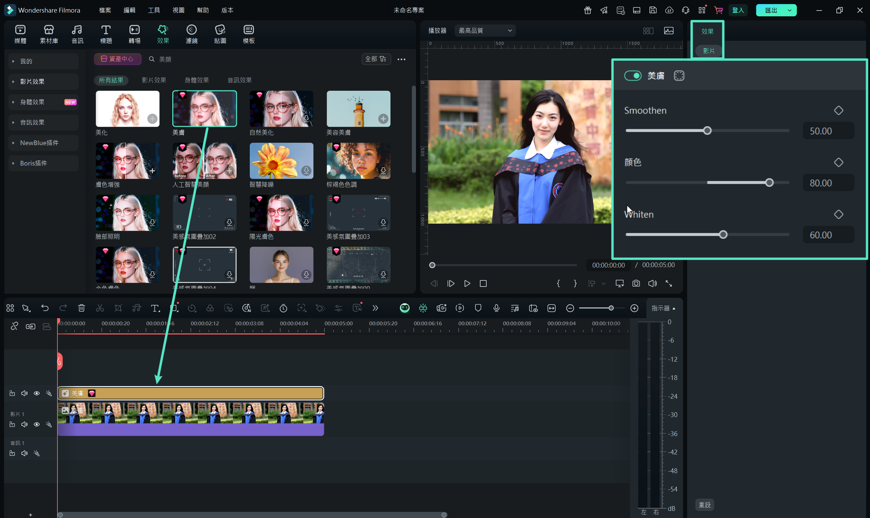Mute the 美膚 effect track
Viewport: 870px width, 518px height.
click(24, 393)
